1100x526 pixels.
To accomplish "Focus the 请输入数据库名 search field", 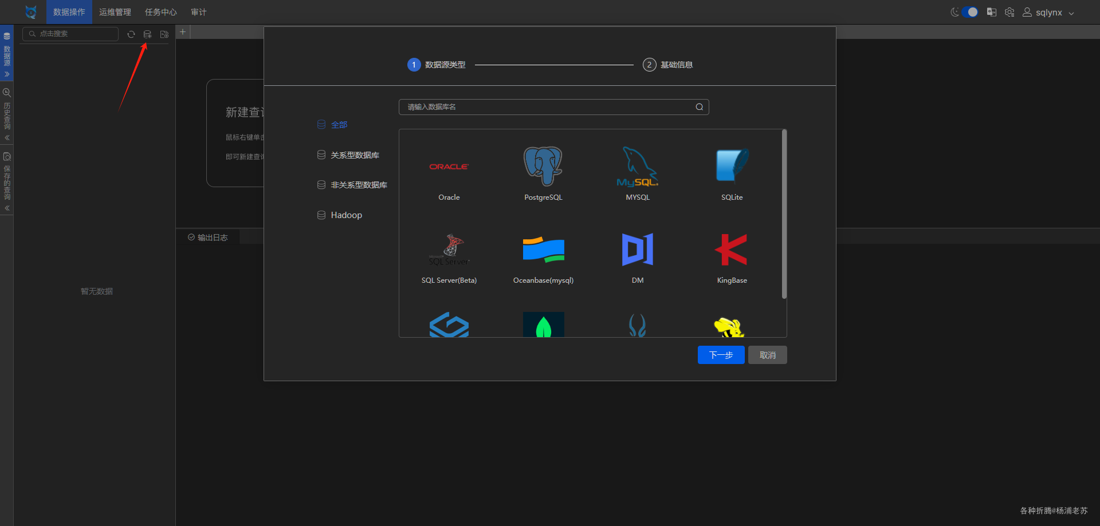I will click(554, 107).
